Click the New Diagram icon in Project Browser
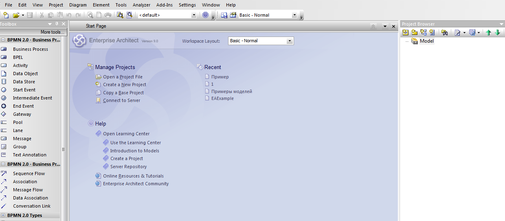505x221 pixels. 423,32
